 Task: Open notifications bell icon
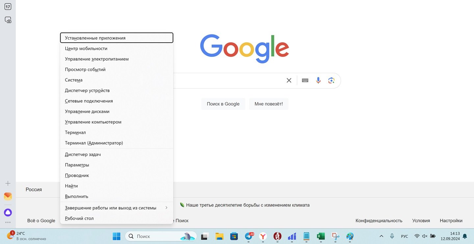(x=465, y=236)
